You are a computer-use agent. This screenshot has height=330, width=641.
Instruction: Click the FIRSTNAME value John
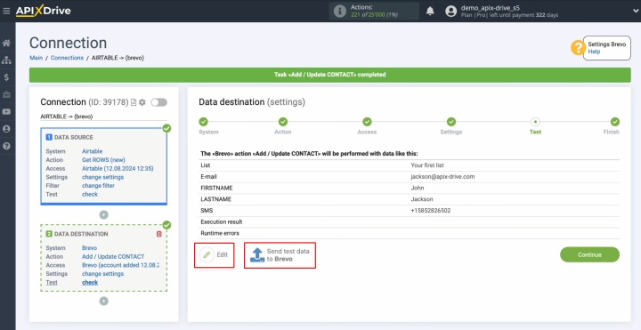coord(418,189)
